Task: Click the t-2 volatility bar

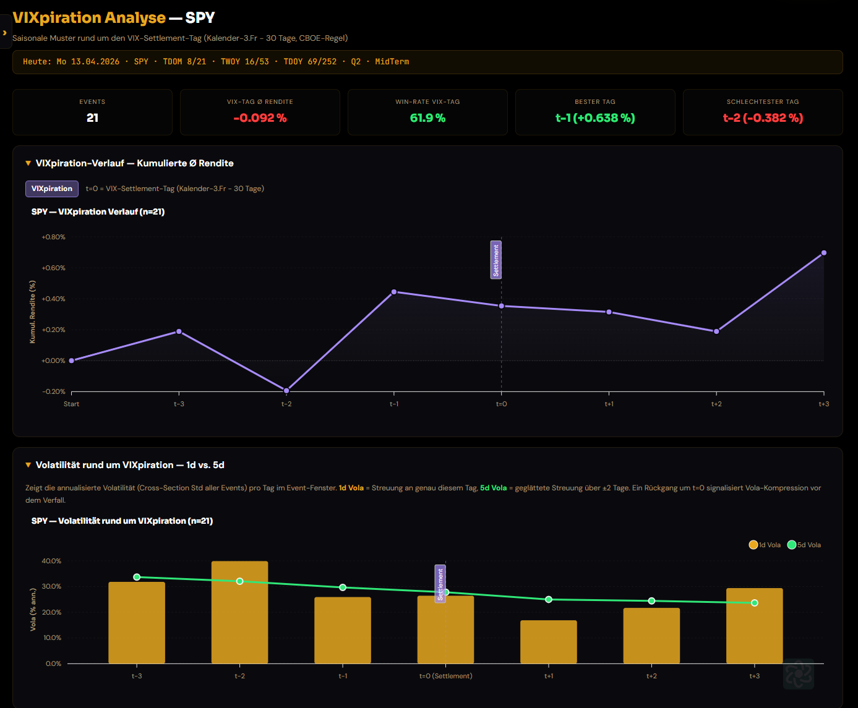Action: point(240,612)
